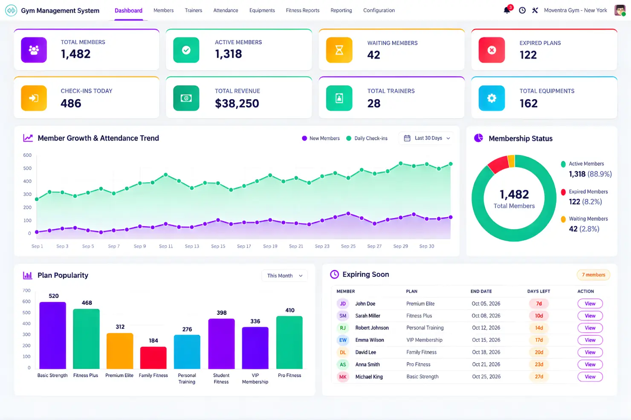
Task: Click View for Michael King
Action: (590, 377)
